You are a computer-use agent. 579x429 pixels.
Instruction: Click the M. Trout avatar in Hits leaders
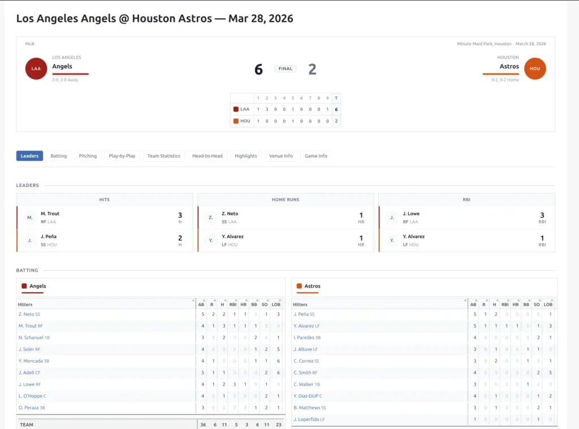pos(30,218)
